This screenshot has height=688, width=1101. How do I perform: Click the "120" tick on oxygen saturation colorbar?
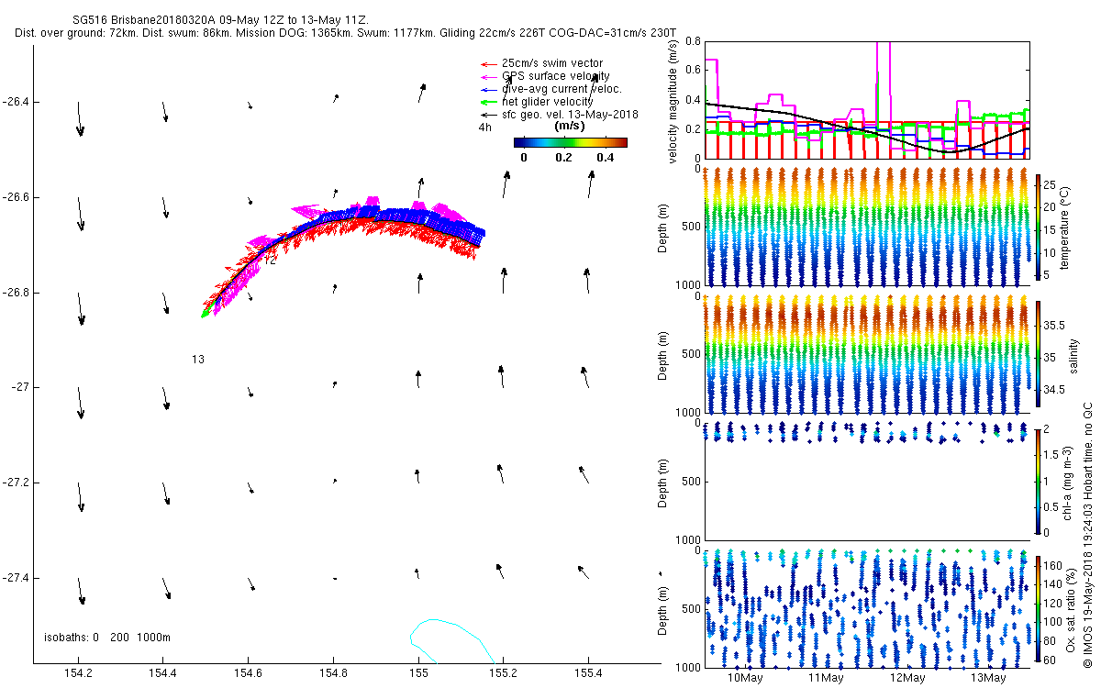coord(1053,603)
